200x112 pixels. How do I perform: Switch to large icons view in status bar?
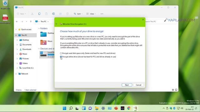[176, 90]
